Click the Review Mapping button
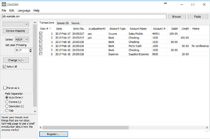The image size is (210, 139). (15, 31)
